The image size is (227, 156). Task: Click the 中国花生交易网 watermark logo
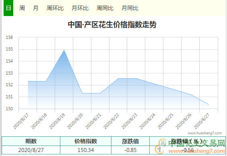(190, 146)
